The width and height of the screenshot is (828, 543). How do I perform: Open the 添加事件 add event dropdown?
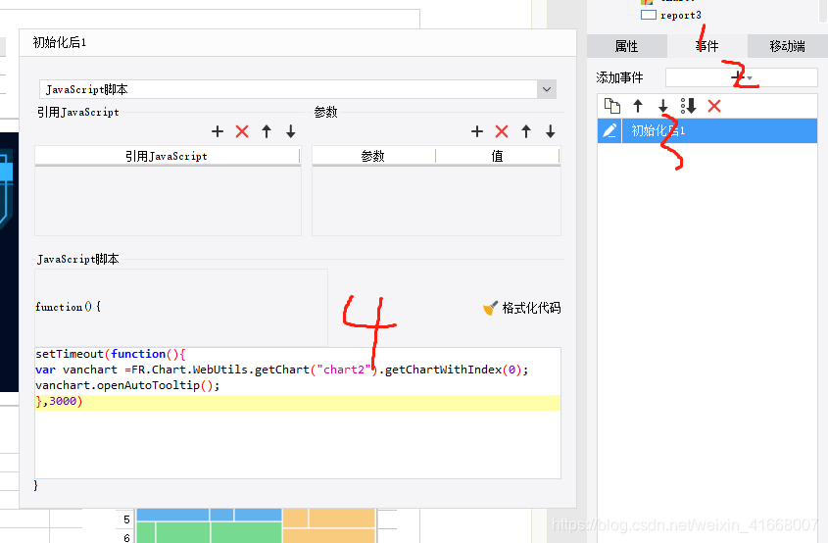pyautogui.click(x=742, y=77)
